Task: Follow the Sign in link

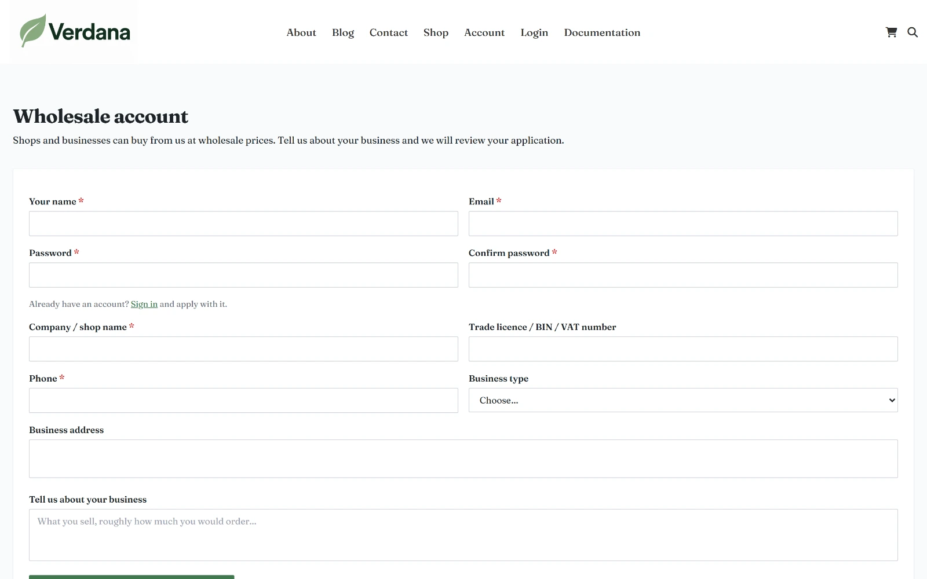Action: [144, 304]
